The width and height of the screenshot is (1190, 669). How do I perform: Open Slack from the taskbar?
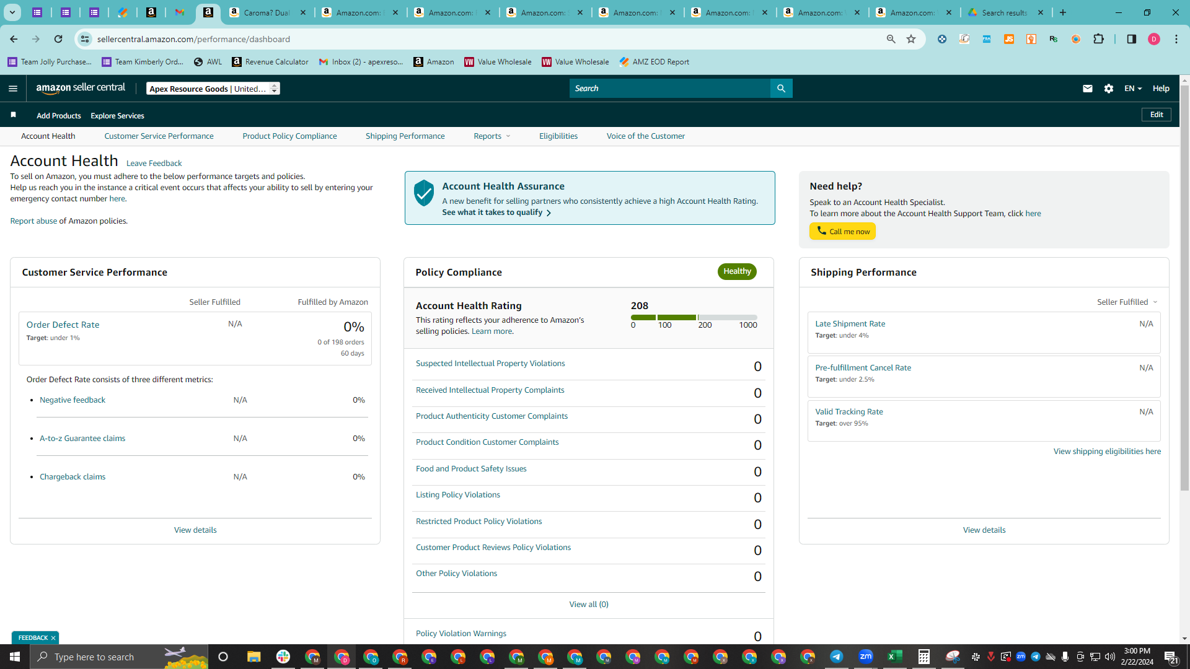(x=283, y=657)
